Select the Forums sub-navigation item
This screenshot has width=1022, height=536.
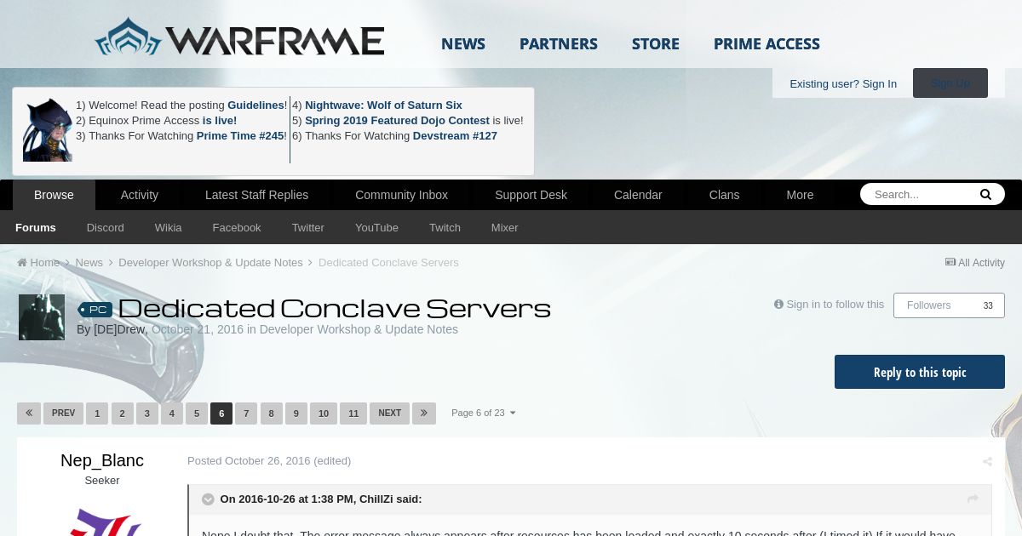(36, 227)
